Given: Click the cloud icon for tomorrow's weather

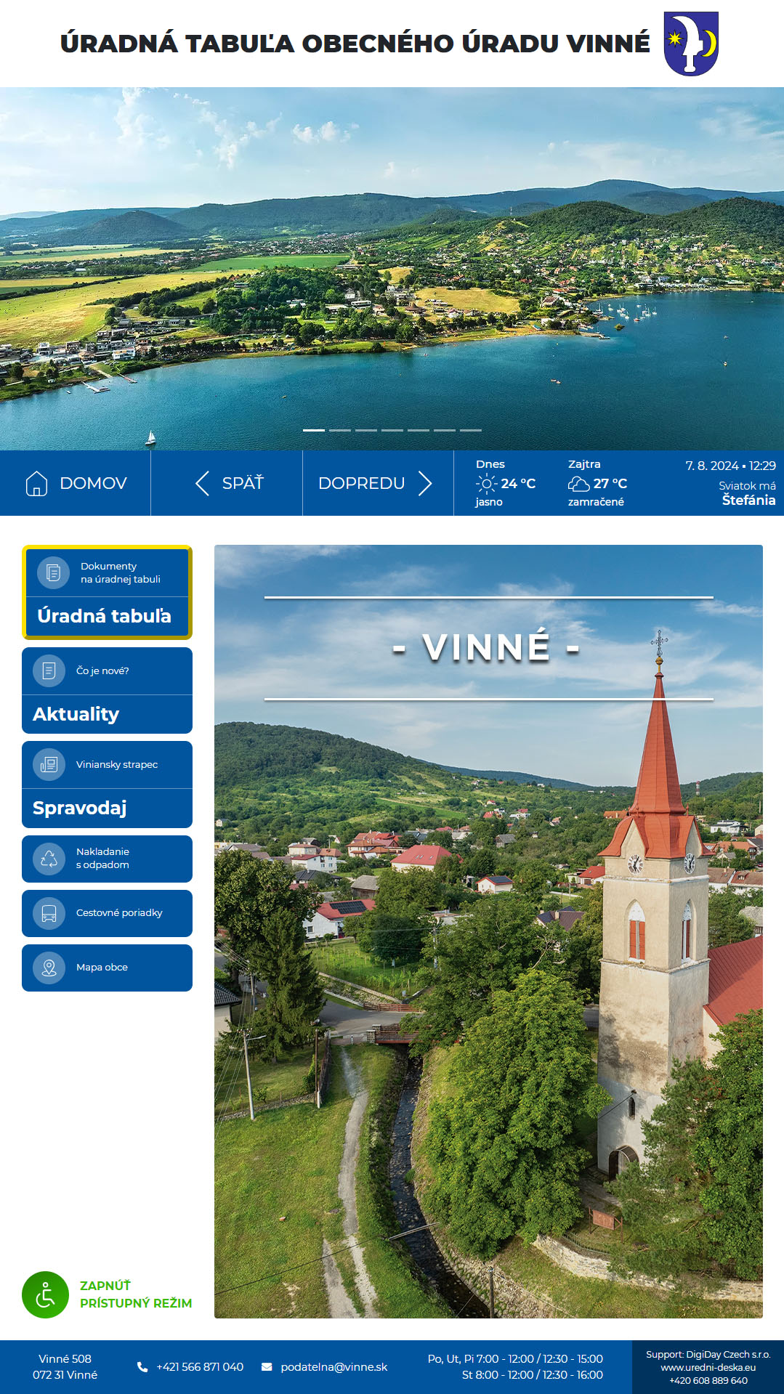Looking at the screenshot, I should [x=578, y=484].
